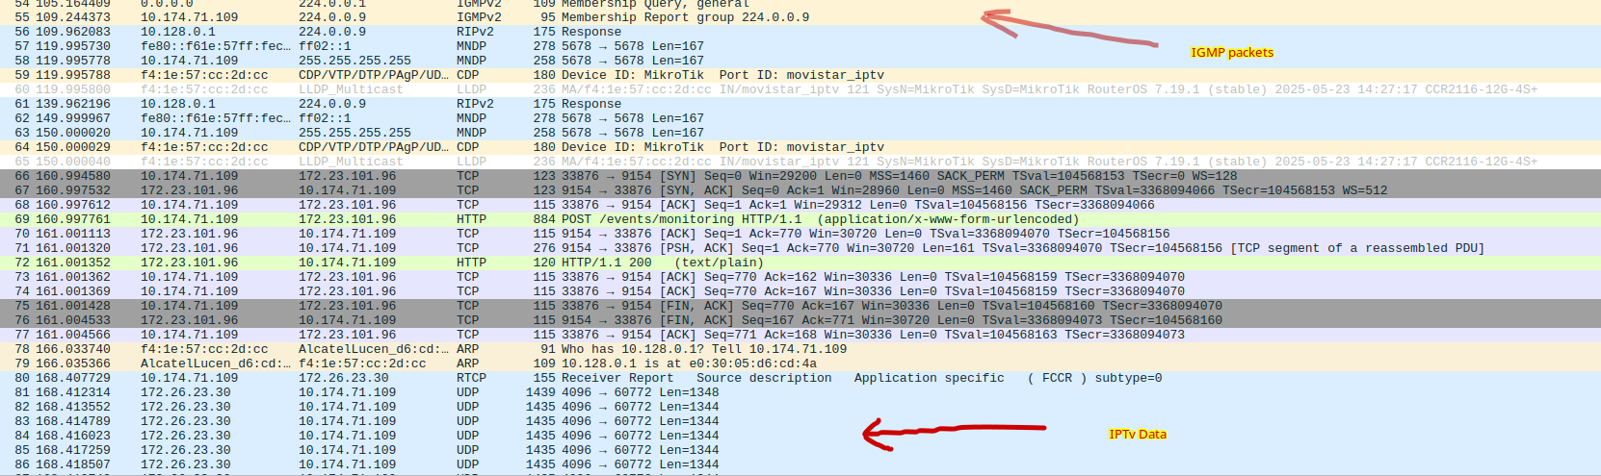Select UDP packet 81 with Len=1348
1601x476 pixels.
click(x=800, y=392)
